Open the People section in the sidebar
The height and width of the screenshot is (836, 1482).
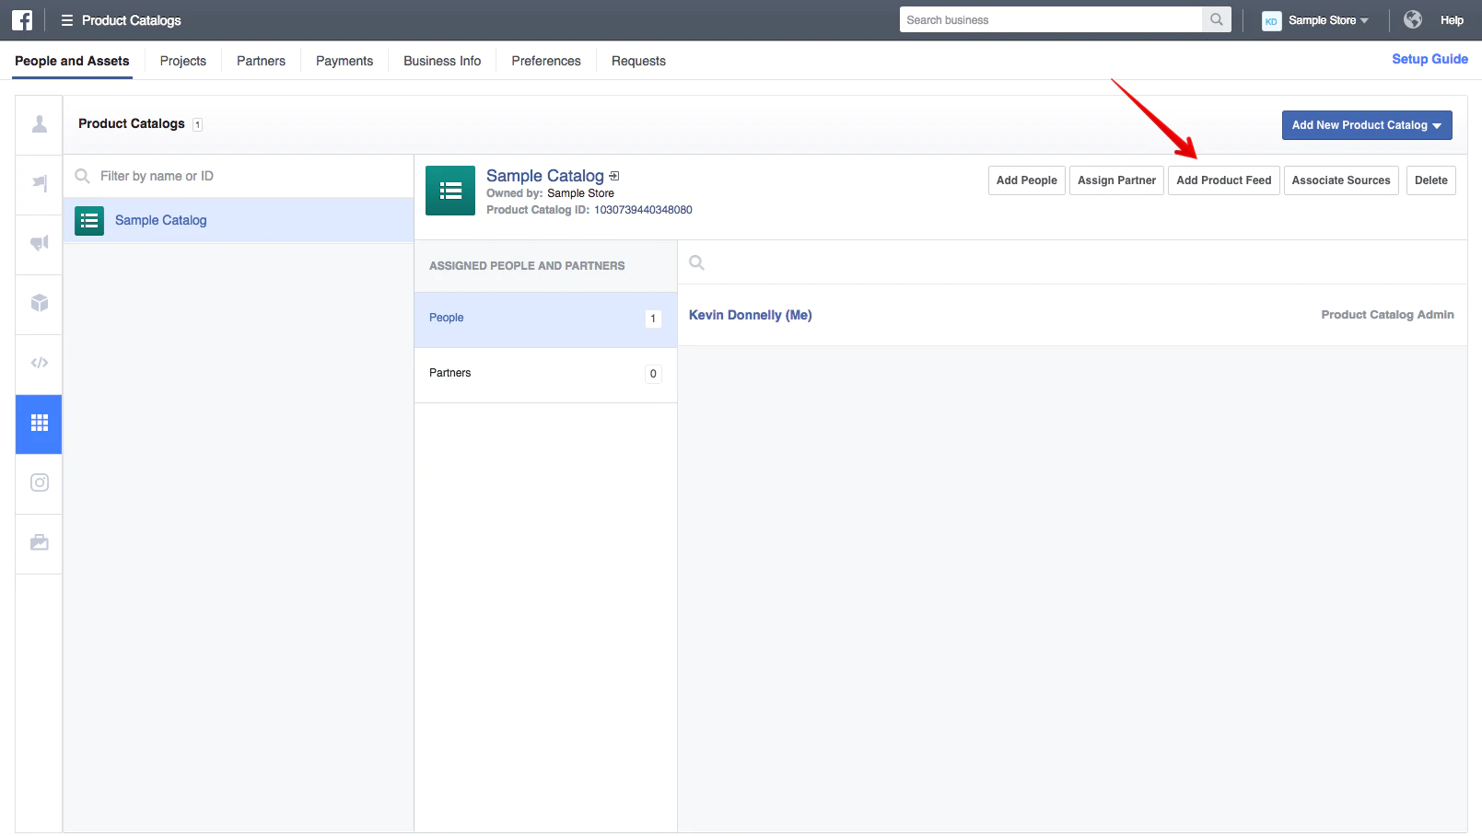39,124
